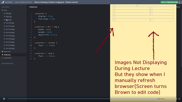Viewport: 182px width, 102px height.
Task: Click the file icon beside big1.jpg
Action: pos(4,13)
